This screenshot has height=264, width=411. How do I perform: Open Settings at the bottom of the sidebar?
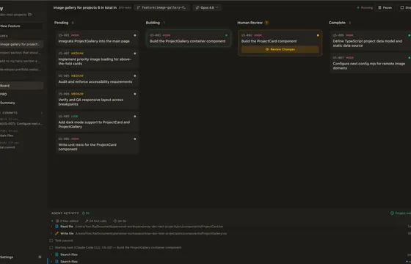point(7,257)
